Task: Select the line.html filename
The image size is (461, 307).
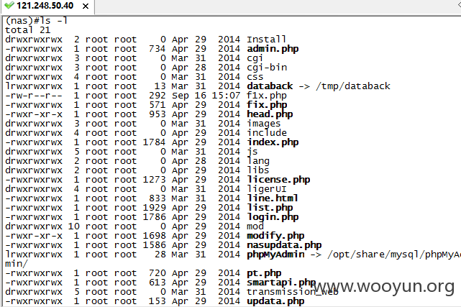Action: click(x=273, y=198)
